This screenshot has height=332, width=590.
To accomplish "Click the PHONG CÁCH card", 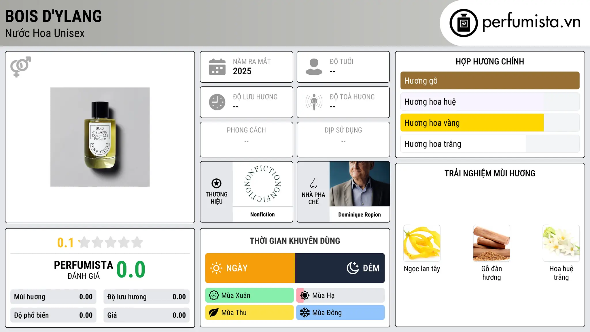I will click(x=246, y=139).
